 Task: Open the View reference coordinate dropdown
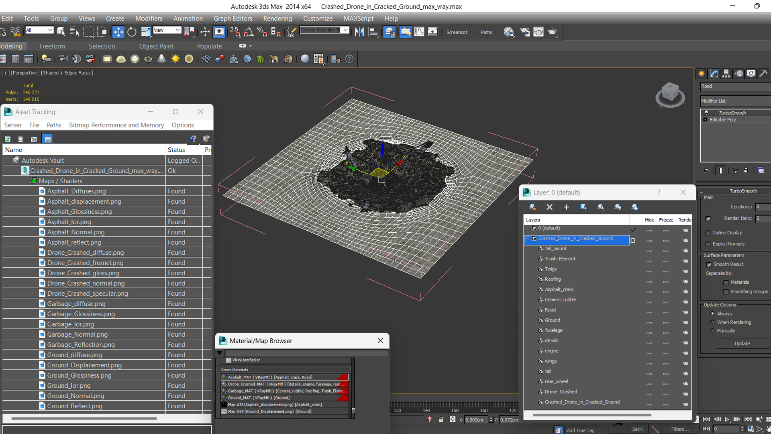pyautogui.click(x=167, y=30)
